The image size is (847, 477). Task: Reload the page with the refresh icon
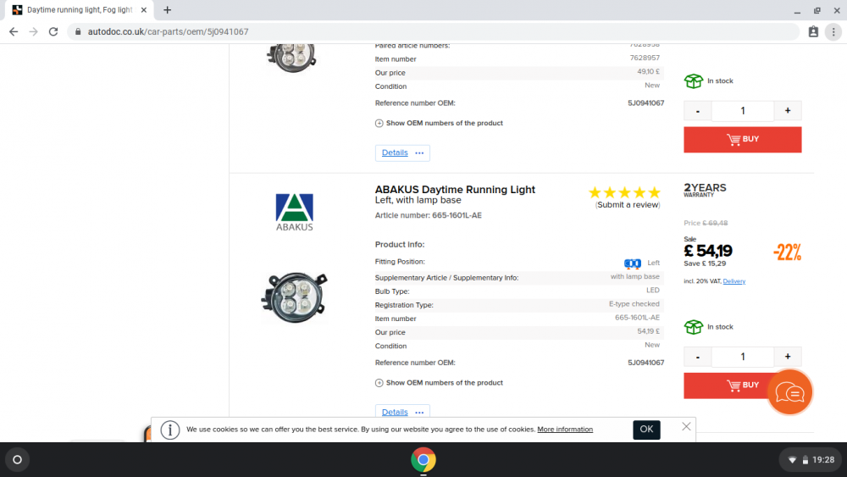tap(53, 32)
